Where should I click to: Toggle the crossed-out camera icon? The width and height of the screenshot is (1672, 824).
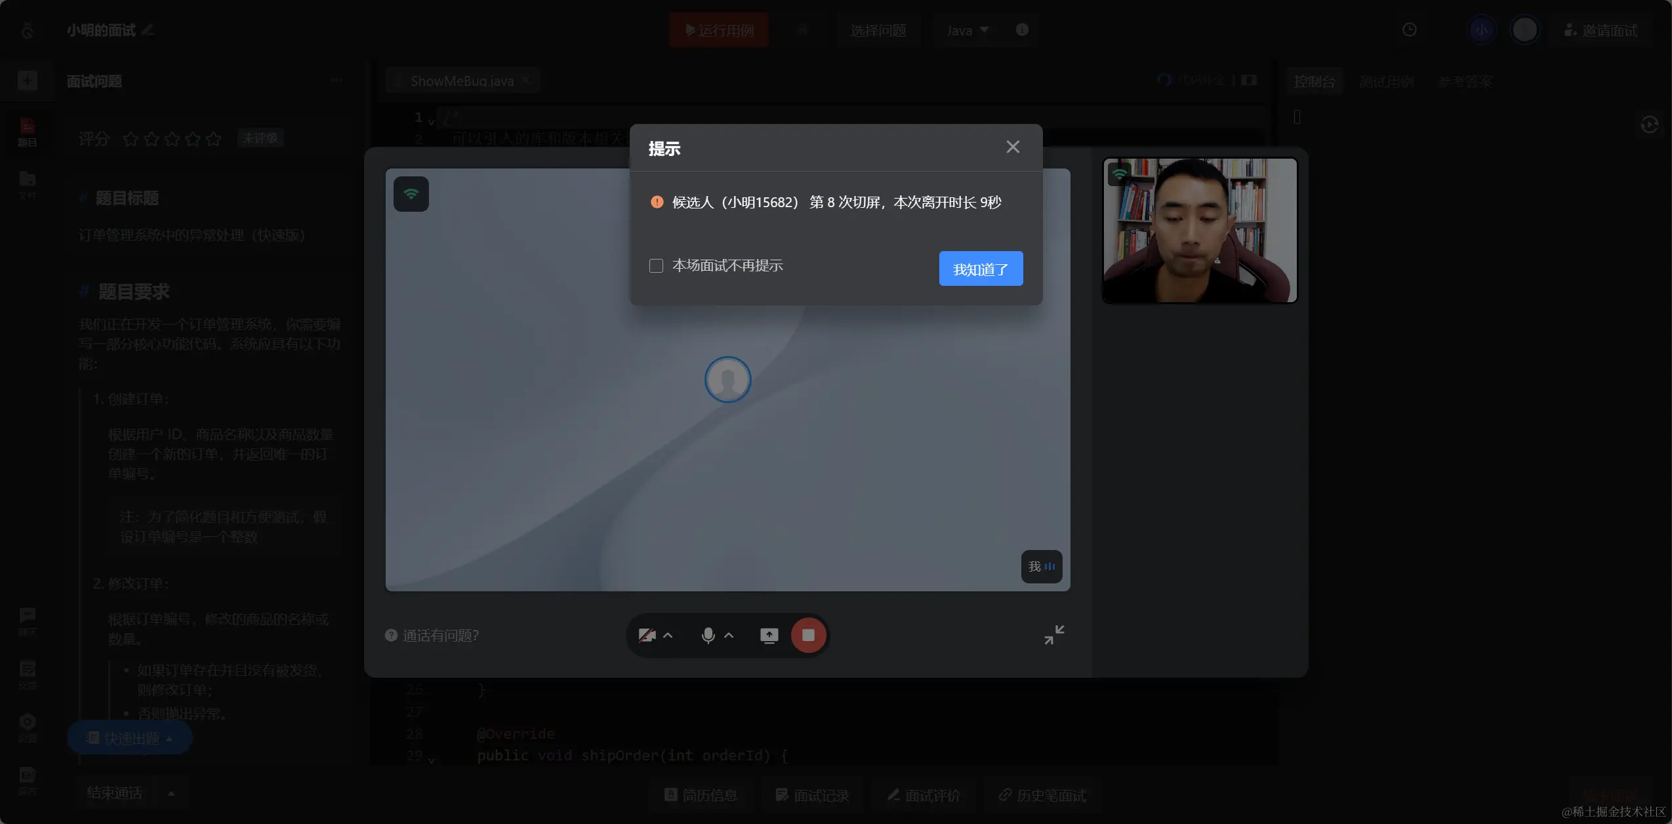pos(647,635)
